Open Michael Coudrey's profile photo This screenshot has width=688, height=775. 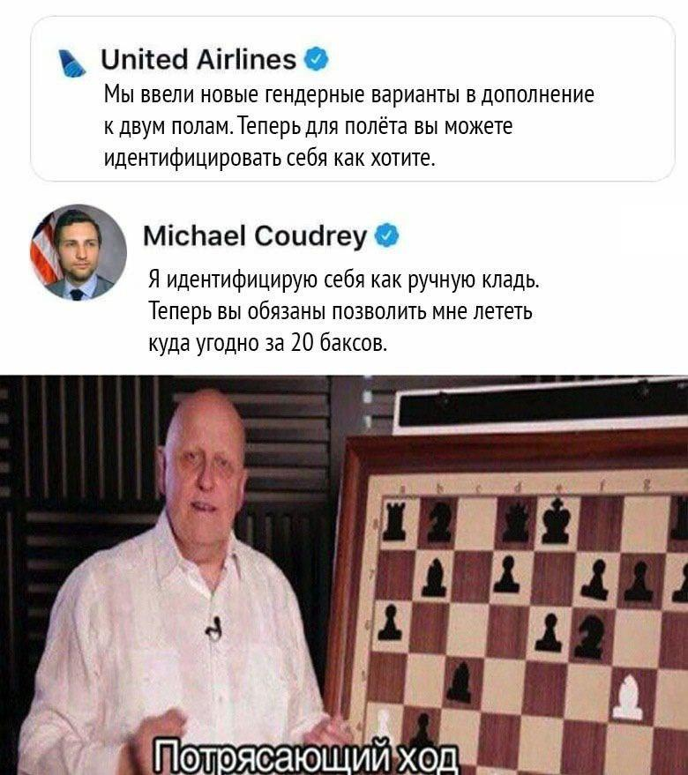click(x=79, y=251)
